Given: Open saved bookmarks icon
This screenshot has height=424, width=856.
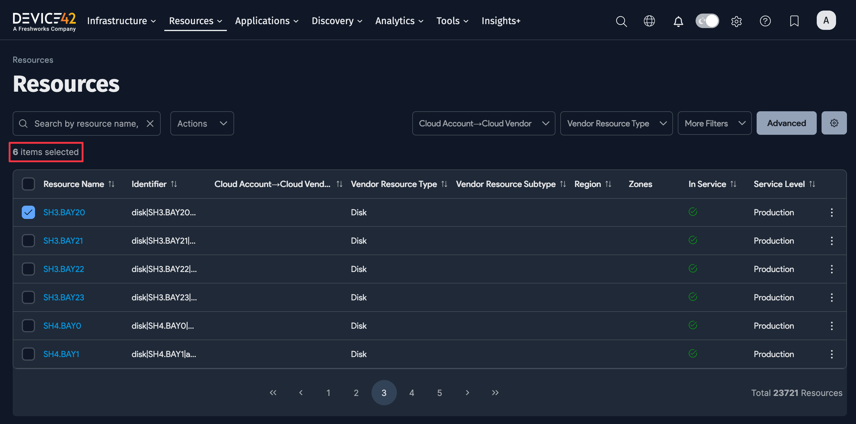Looking at the screenshot, I should pyautogui.click(x=794, y=21).
